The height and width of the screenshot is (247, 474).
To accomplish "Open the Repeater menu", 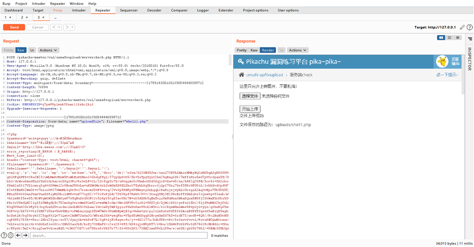I will [x=57, y=3].
